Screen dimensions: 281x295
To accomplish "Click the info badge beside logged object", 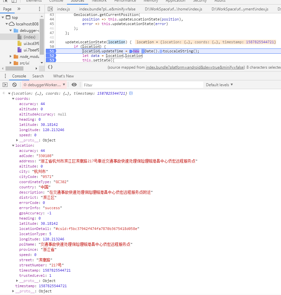I will (131, 93).
